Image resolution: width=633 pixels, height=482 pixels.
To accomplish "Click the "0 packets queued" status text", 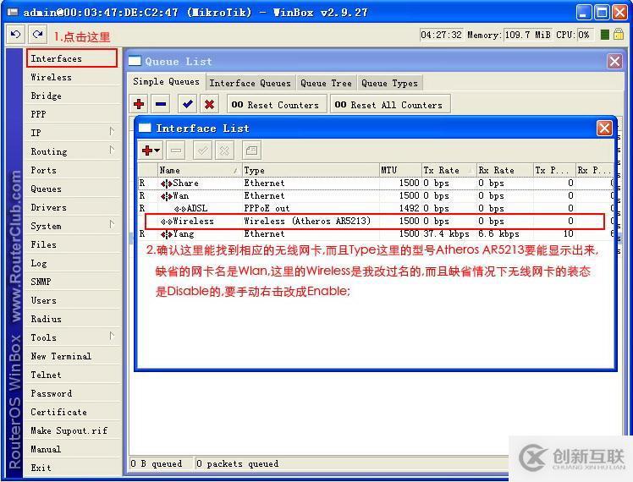I will [x=237, y=464].
